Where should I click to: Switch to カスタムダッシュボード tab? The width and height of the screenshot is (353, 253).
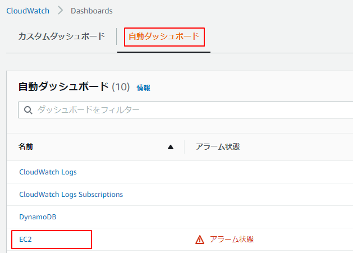(x=61, y=36)
